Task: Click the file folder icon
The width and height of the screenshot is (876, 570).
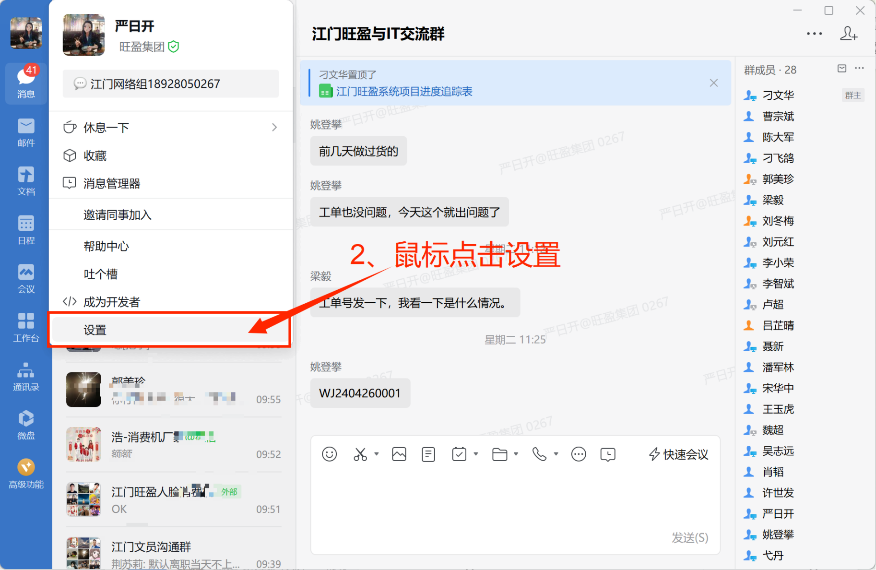Action: [x=499, y=454]
